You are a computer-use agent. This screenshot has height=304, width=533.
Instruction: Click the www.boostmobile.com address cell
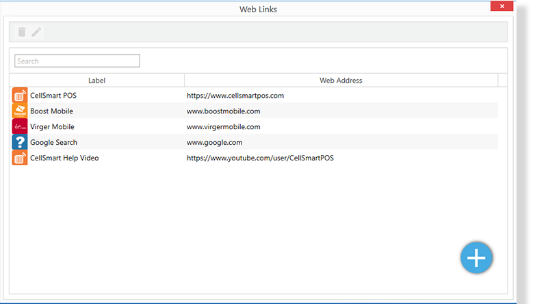(x=223, y=111)
